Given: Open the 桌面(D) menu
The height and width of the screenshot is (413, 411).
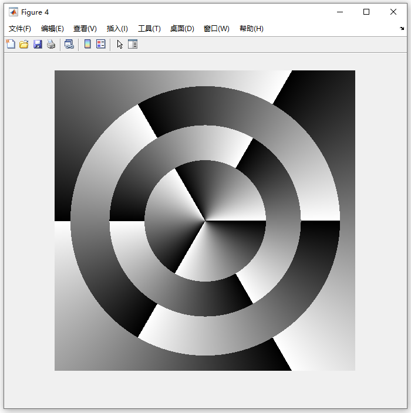Looking at the screenshot, I should click(x=182, y=28).
